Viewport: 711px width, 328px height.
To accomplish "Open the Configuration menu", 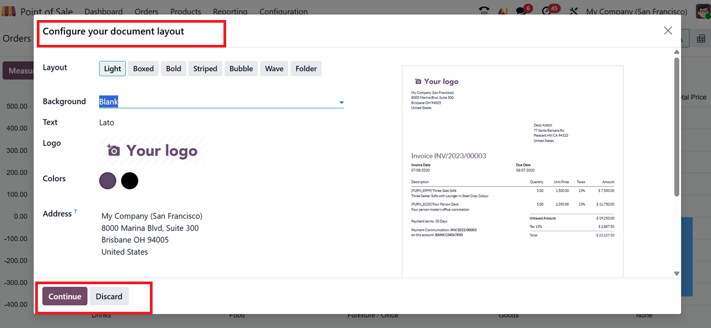I will pos(283,11).
